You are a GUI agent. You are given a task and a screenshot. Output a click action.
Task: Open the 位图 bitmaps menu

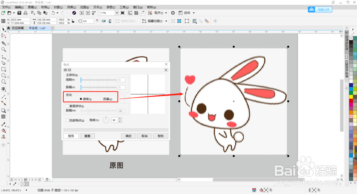(85, 7)
